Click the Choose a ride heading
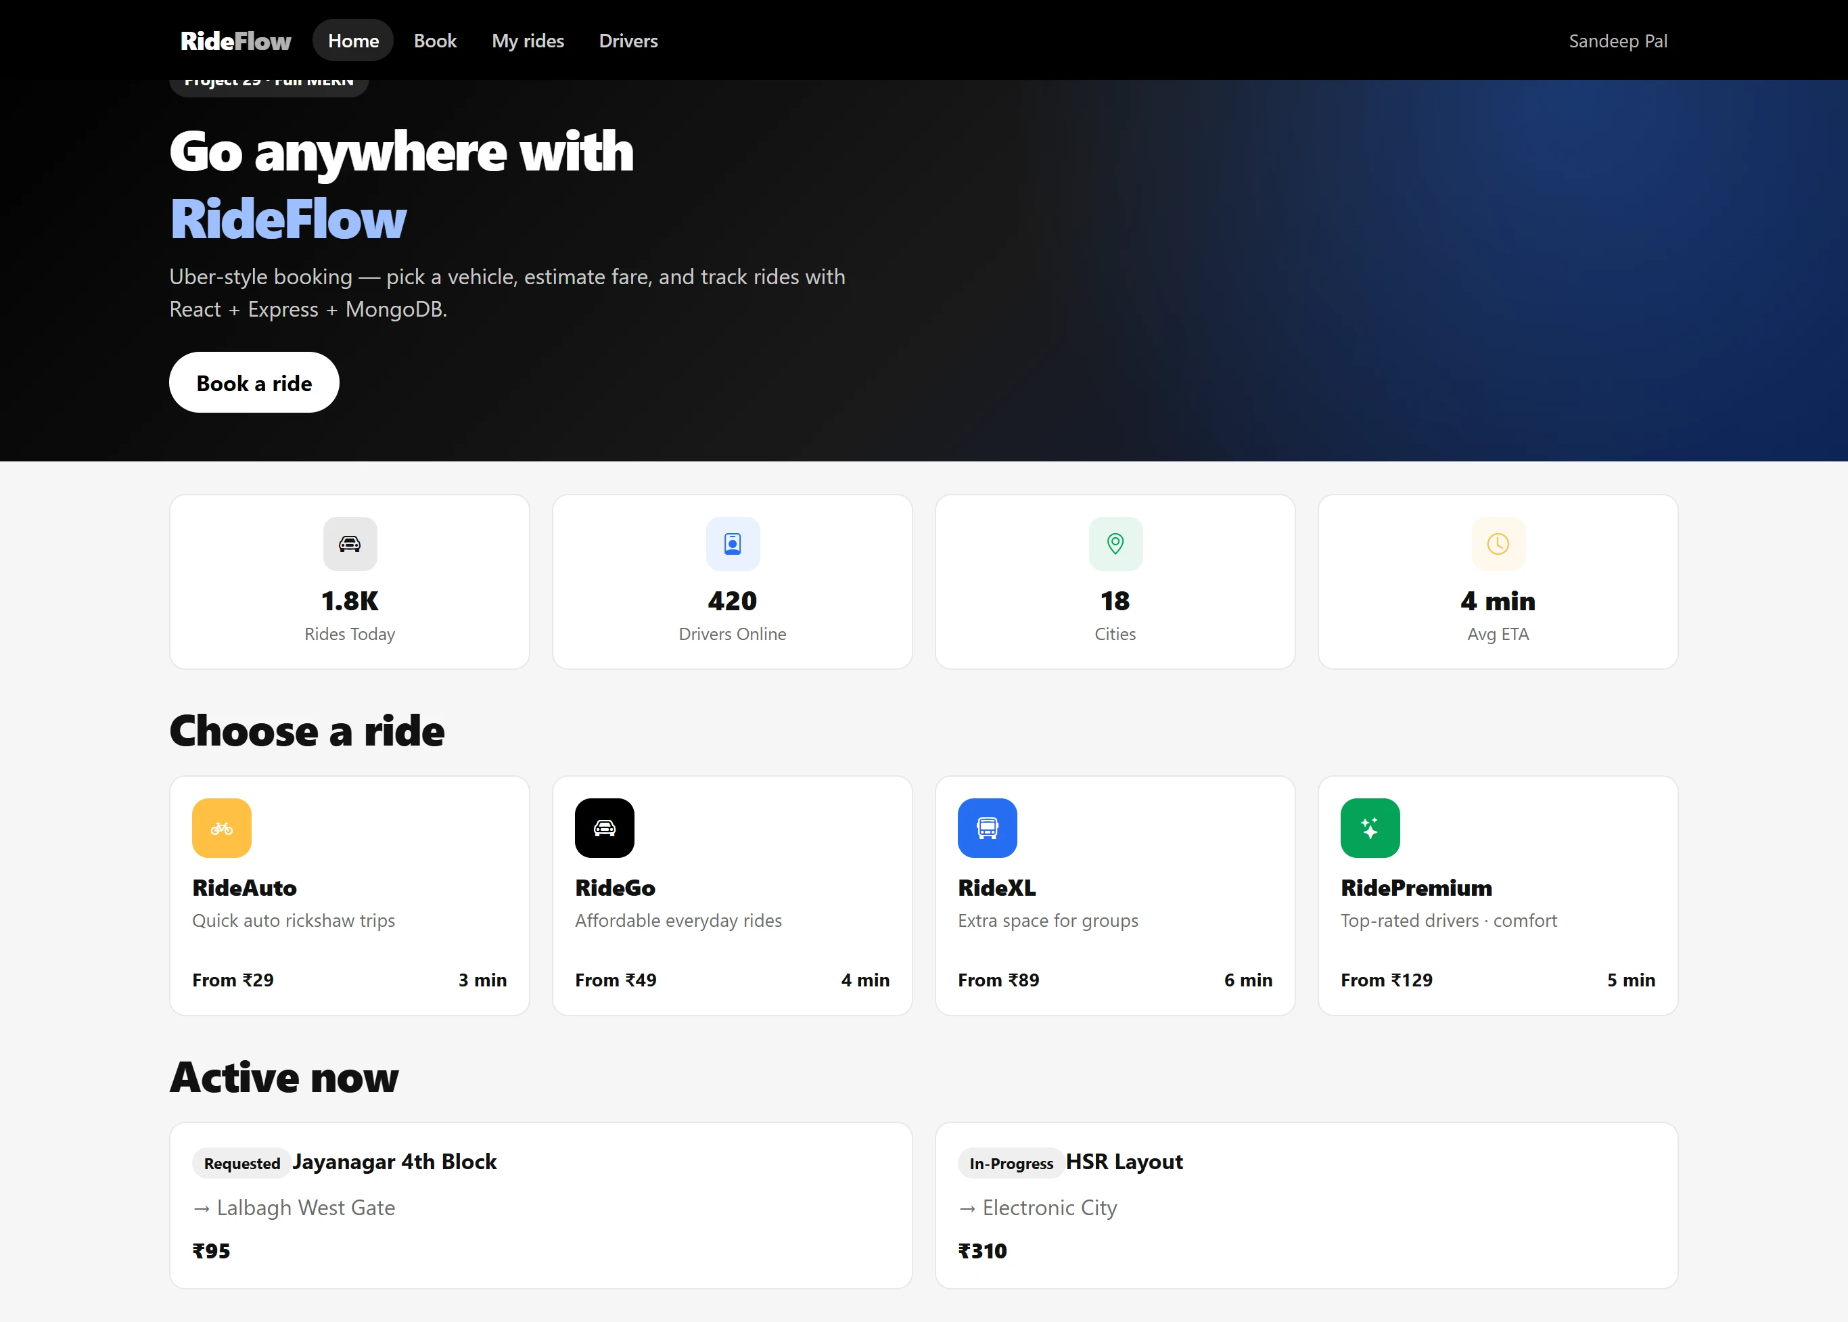This screenshot has height=1322, width=1848. (307, 730)
